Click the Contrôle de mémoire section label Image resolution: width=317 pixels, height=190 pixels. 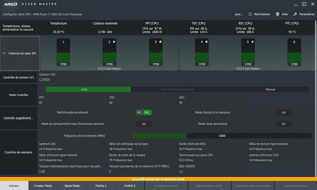(x=19, y=153)
